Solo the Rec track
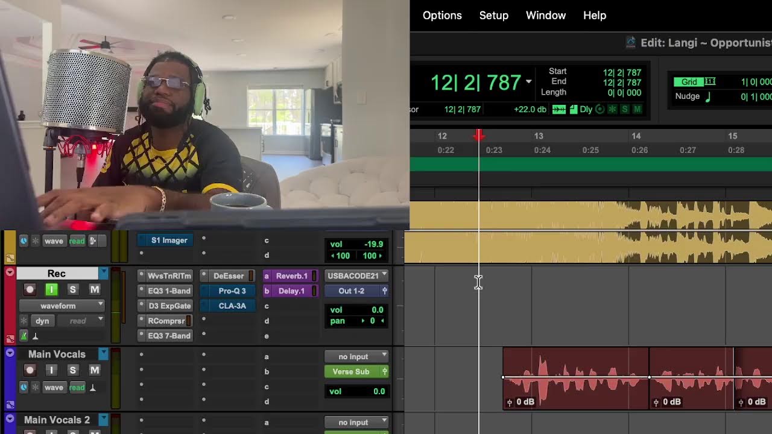The height and width of the screenshot is (434, 772). click(x=73, y=290)
